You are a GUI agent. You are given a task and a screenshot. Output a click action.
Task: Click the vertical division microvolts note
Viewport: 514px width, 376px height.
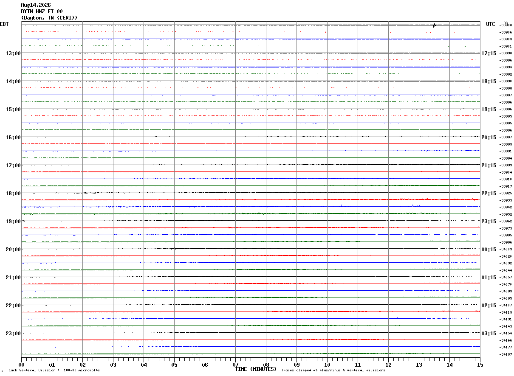(54, 370)
